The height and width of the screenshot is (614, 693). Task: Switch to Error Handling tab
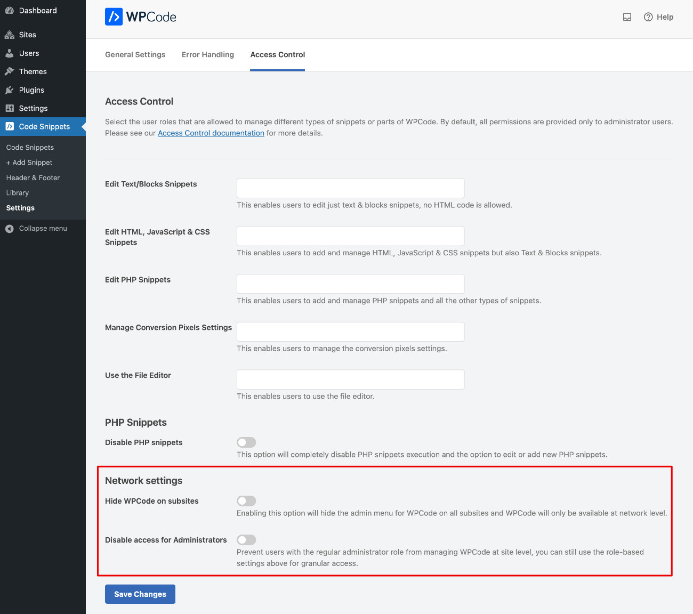click(208, 54)
